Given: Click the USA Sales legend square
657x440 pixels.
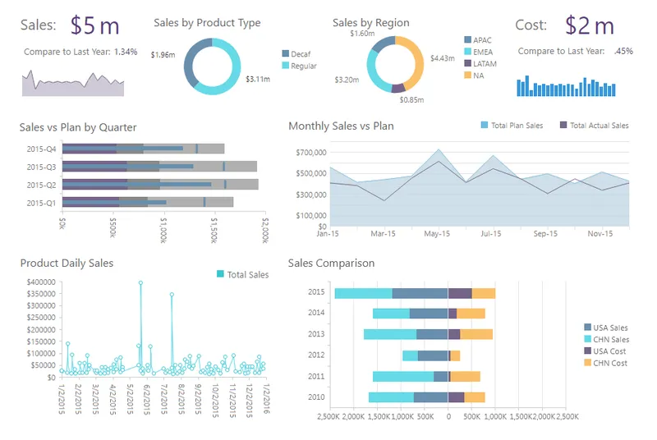Looking at the screenshot, I should tap(587, 327).
